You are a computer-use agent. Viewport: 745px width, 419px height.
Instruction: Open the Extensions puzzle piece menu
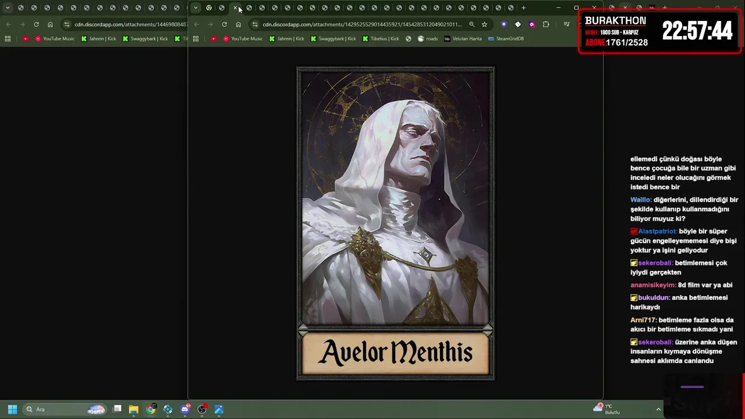coord(546,24)
